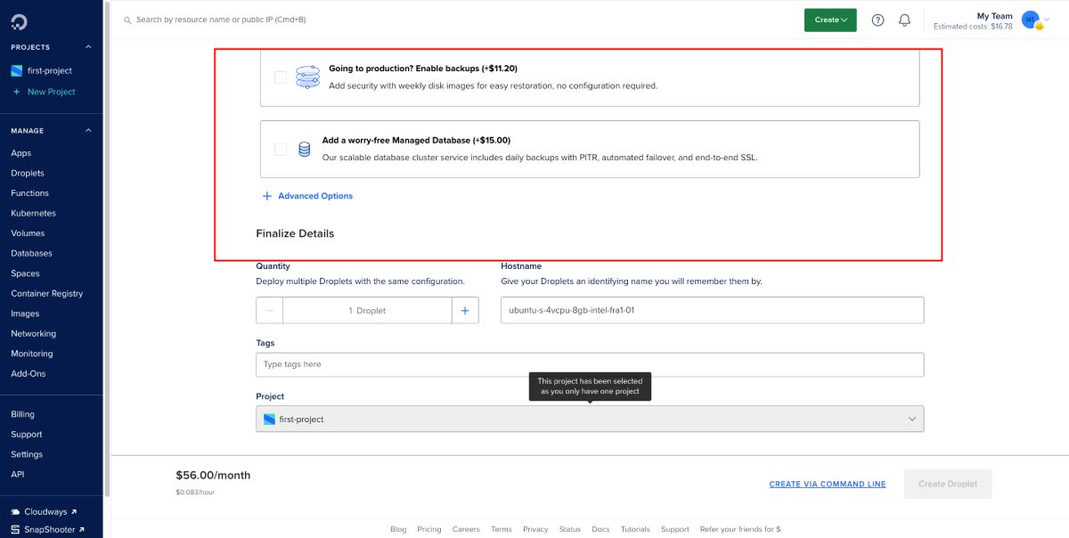Click the My Team avatar icon
1069x538 pixels.
tap(1031, 20)
